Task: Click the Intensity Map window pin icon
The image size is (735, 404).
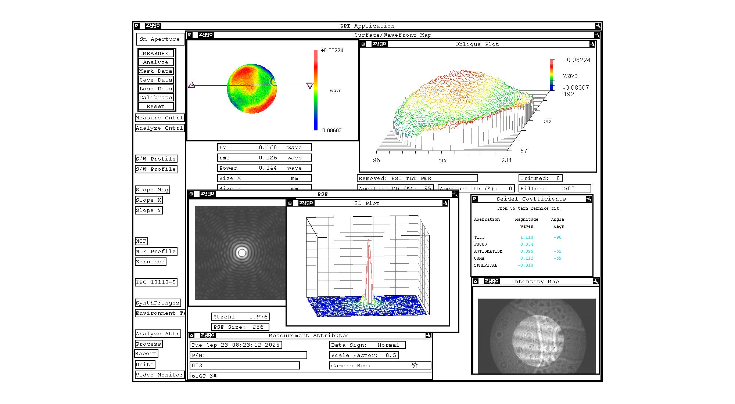Action: (x=595, y=281)
